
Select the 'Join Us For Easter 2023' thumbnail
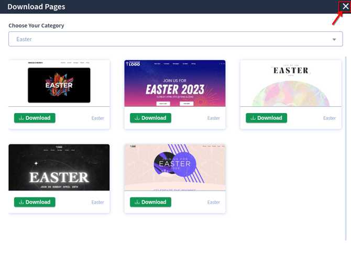174,84
